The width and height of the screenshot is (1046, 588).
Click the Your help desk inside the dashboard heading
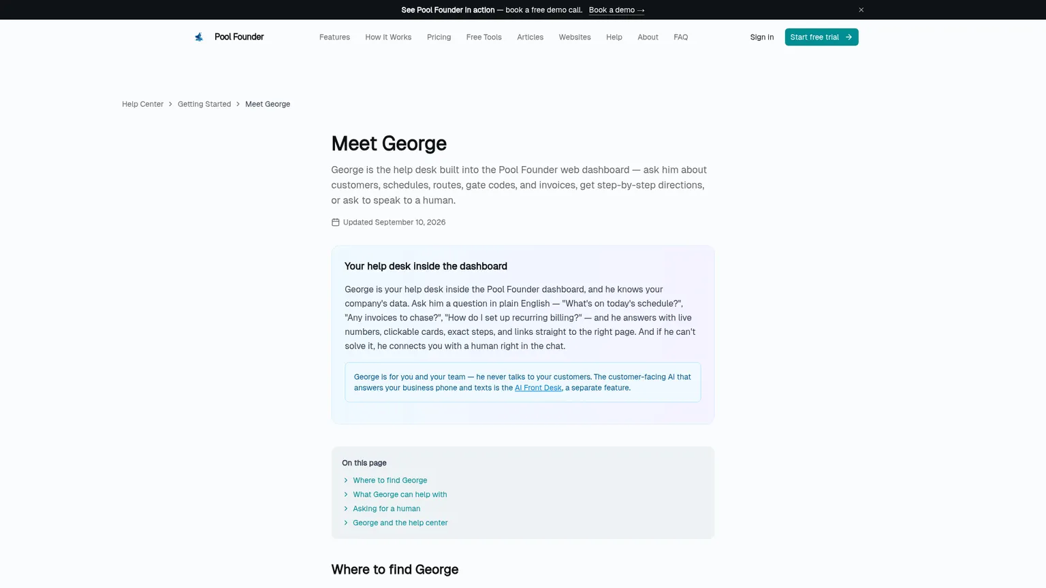coord(426,266)
